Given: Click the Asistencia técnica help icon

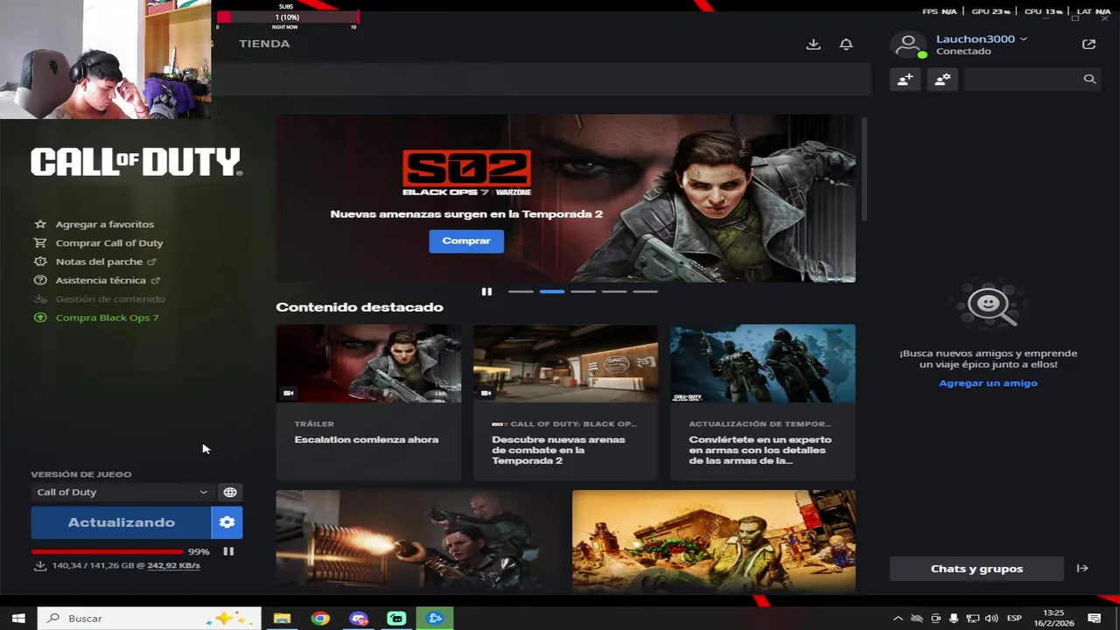Looking at the screenshot, I should pos(39,280).
